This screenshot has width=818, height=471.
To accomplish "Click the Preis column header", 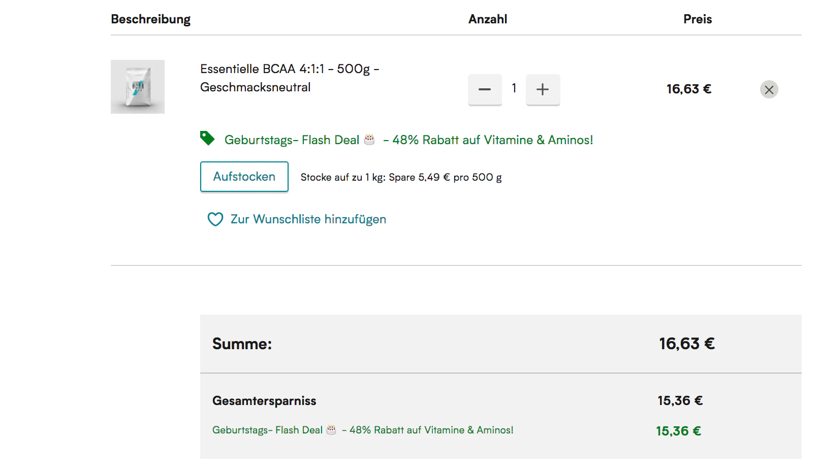I will click(698, 19).
